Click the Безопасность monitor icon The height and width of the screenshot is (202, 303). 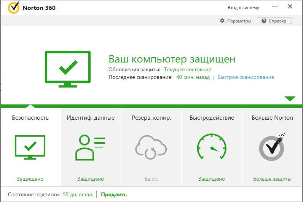30,147
